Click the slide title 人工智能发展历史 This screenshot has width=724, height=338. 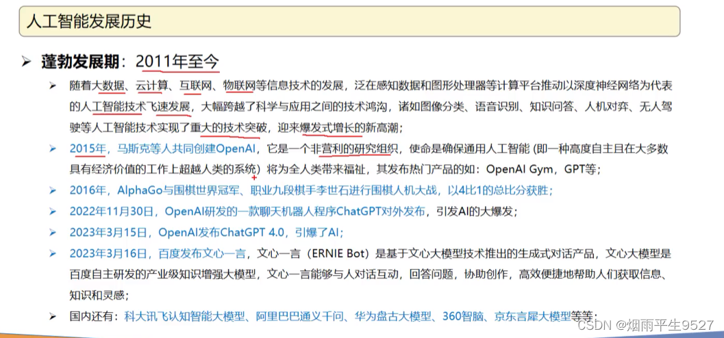pyautogui.click(x=88, y=21)
